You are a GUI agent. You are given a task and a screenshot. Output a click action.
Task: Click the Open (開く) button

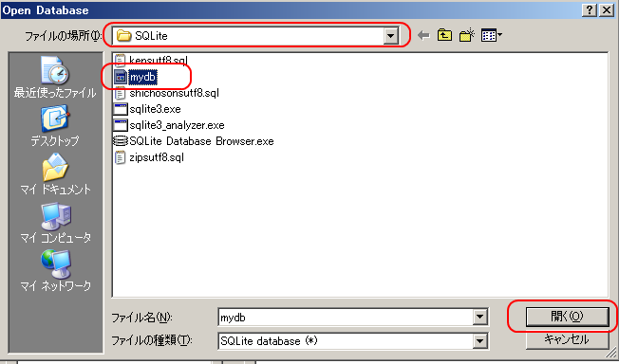567,317
